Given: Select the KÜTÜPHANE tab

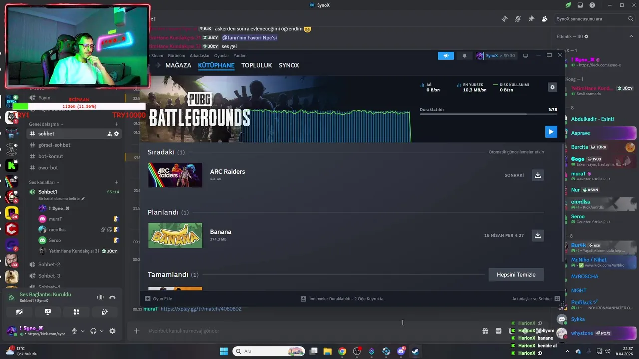Looking at the screenshot, I should [216, 65].
